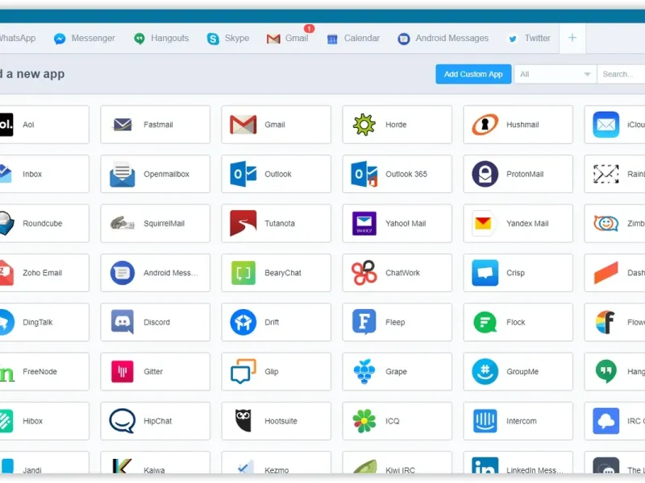Click the Dasheroo orange icon

(x=606, y=273)
